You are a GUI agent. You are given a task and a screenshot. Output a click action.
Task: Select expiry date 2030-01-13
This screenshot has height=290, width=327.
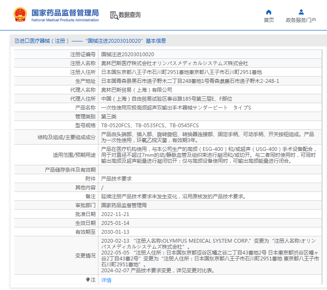(x=115, y=232)
